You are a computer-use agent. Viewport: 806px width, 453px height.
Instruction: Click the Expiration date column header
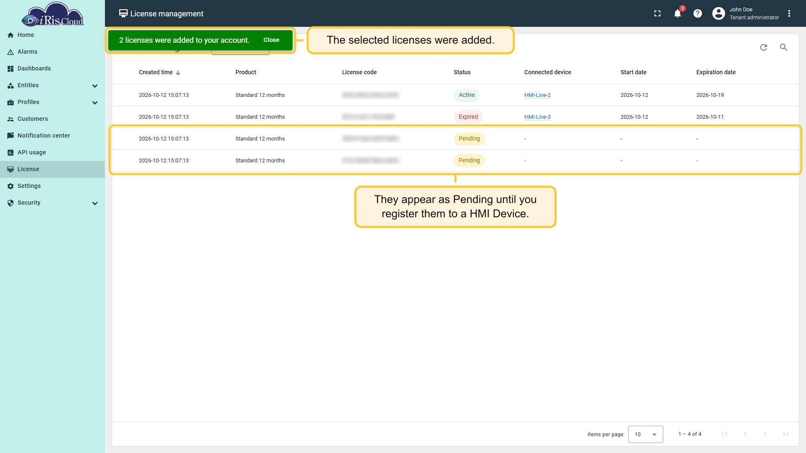click(716, 72)
